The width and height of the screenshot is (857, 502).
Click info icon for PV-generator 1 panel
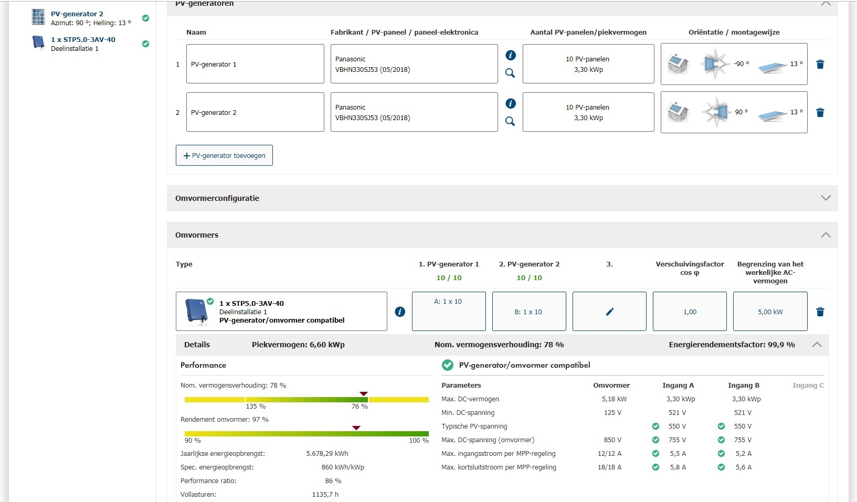coord(510,55)
